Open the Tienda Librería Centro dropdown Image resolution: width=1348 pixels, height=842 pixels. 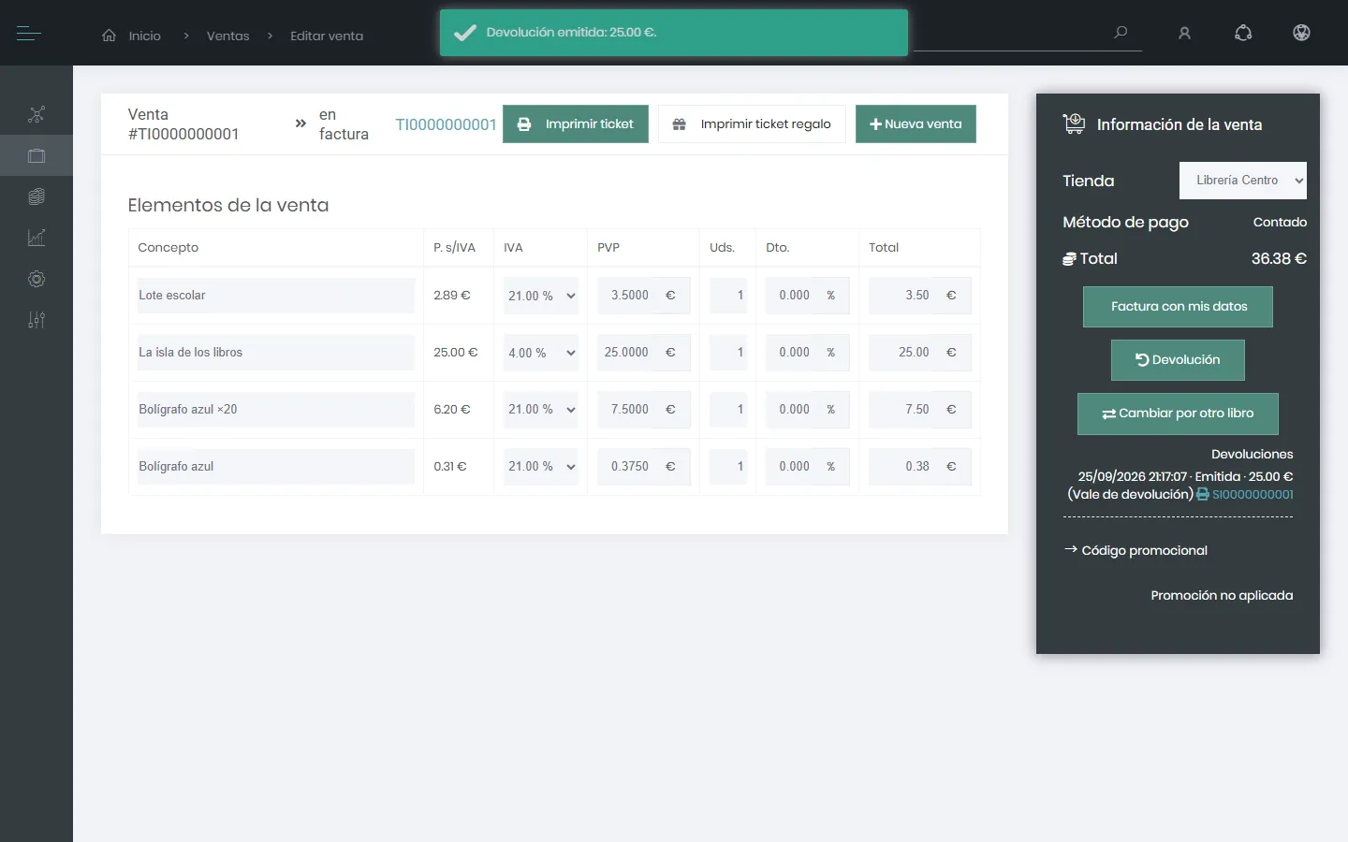point(1242,181)
